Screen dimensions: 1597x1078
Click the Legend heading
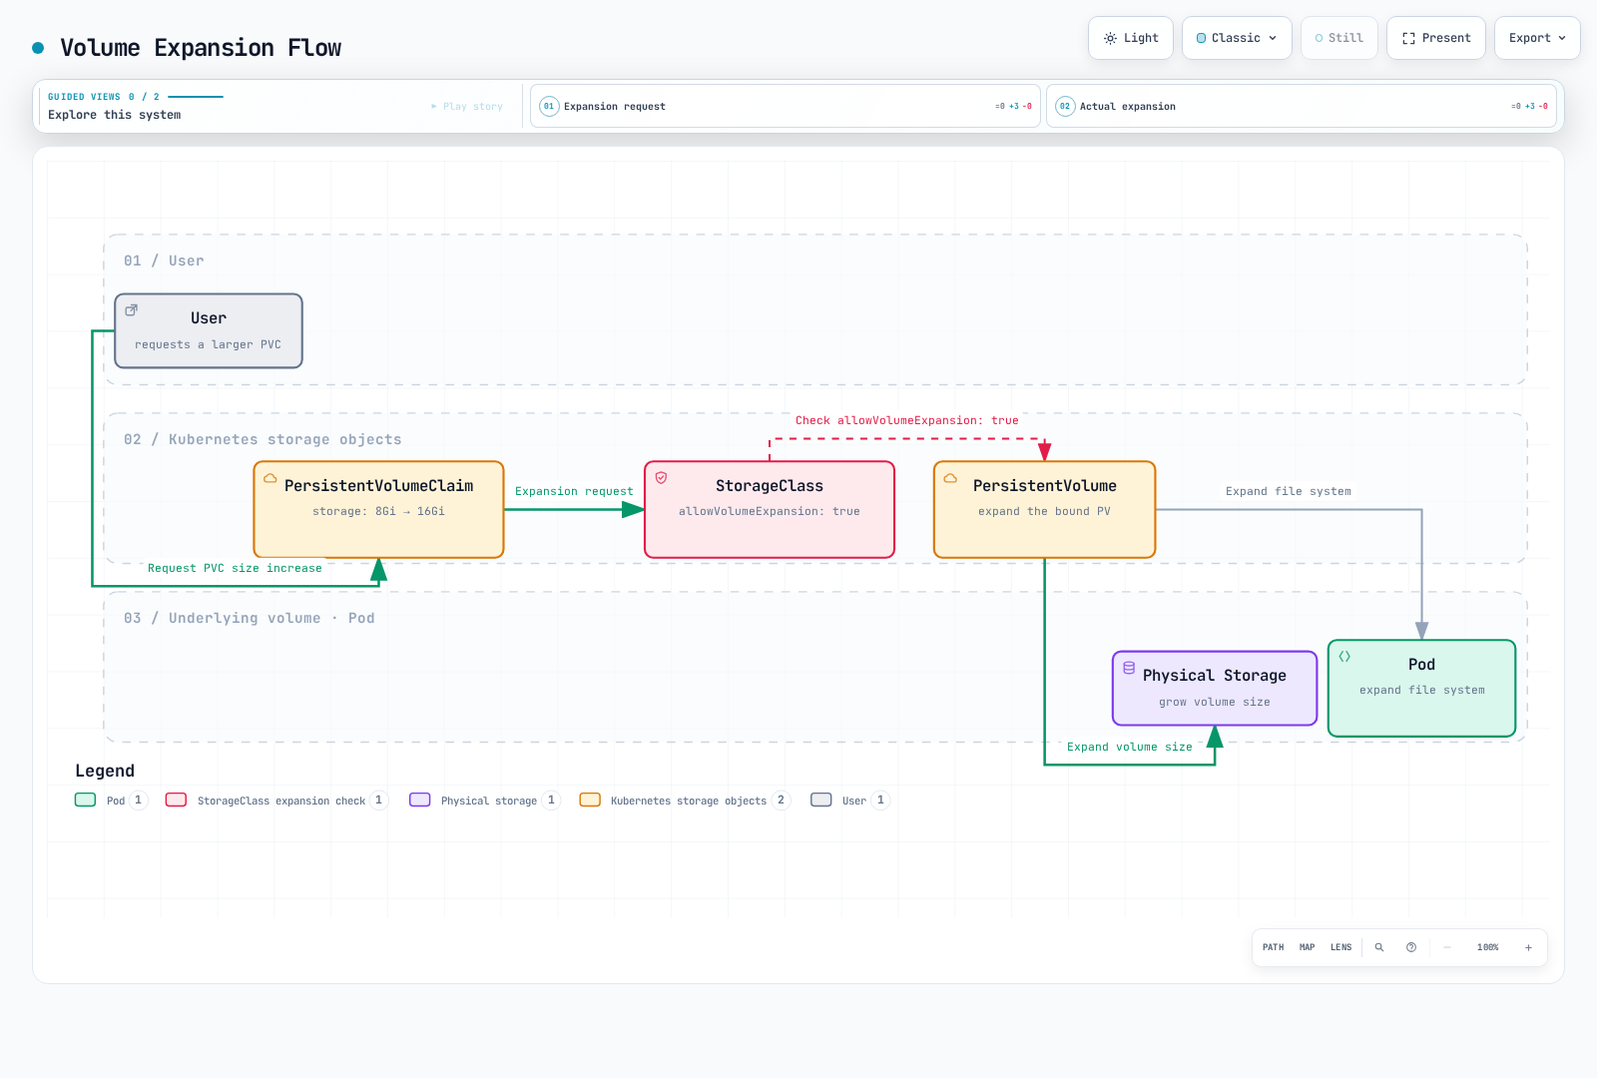click(105, 771)
